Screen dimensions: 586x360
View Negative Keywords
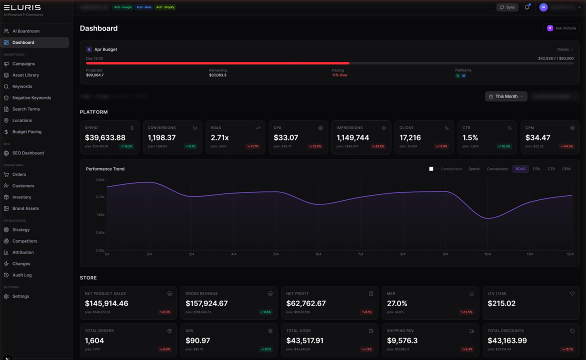point(32,97)
